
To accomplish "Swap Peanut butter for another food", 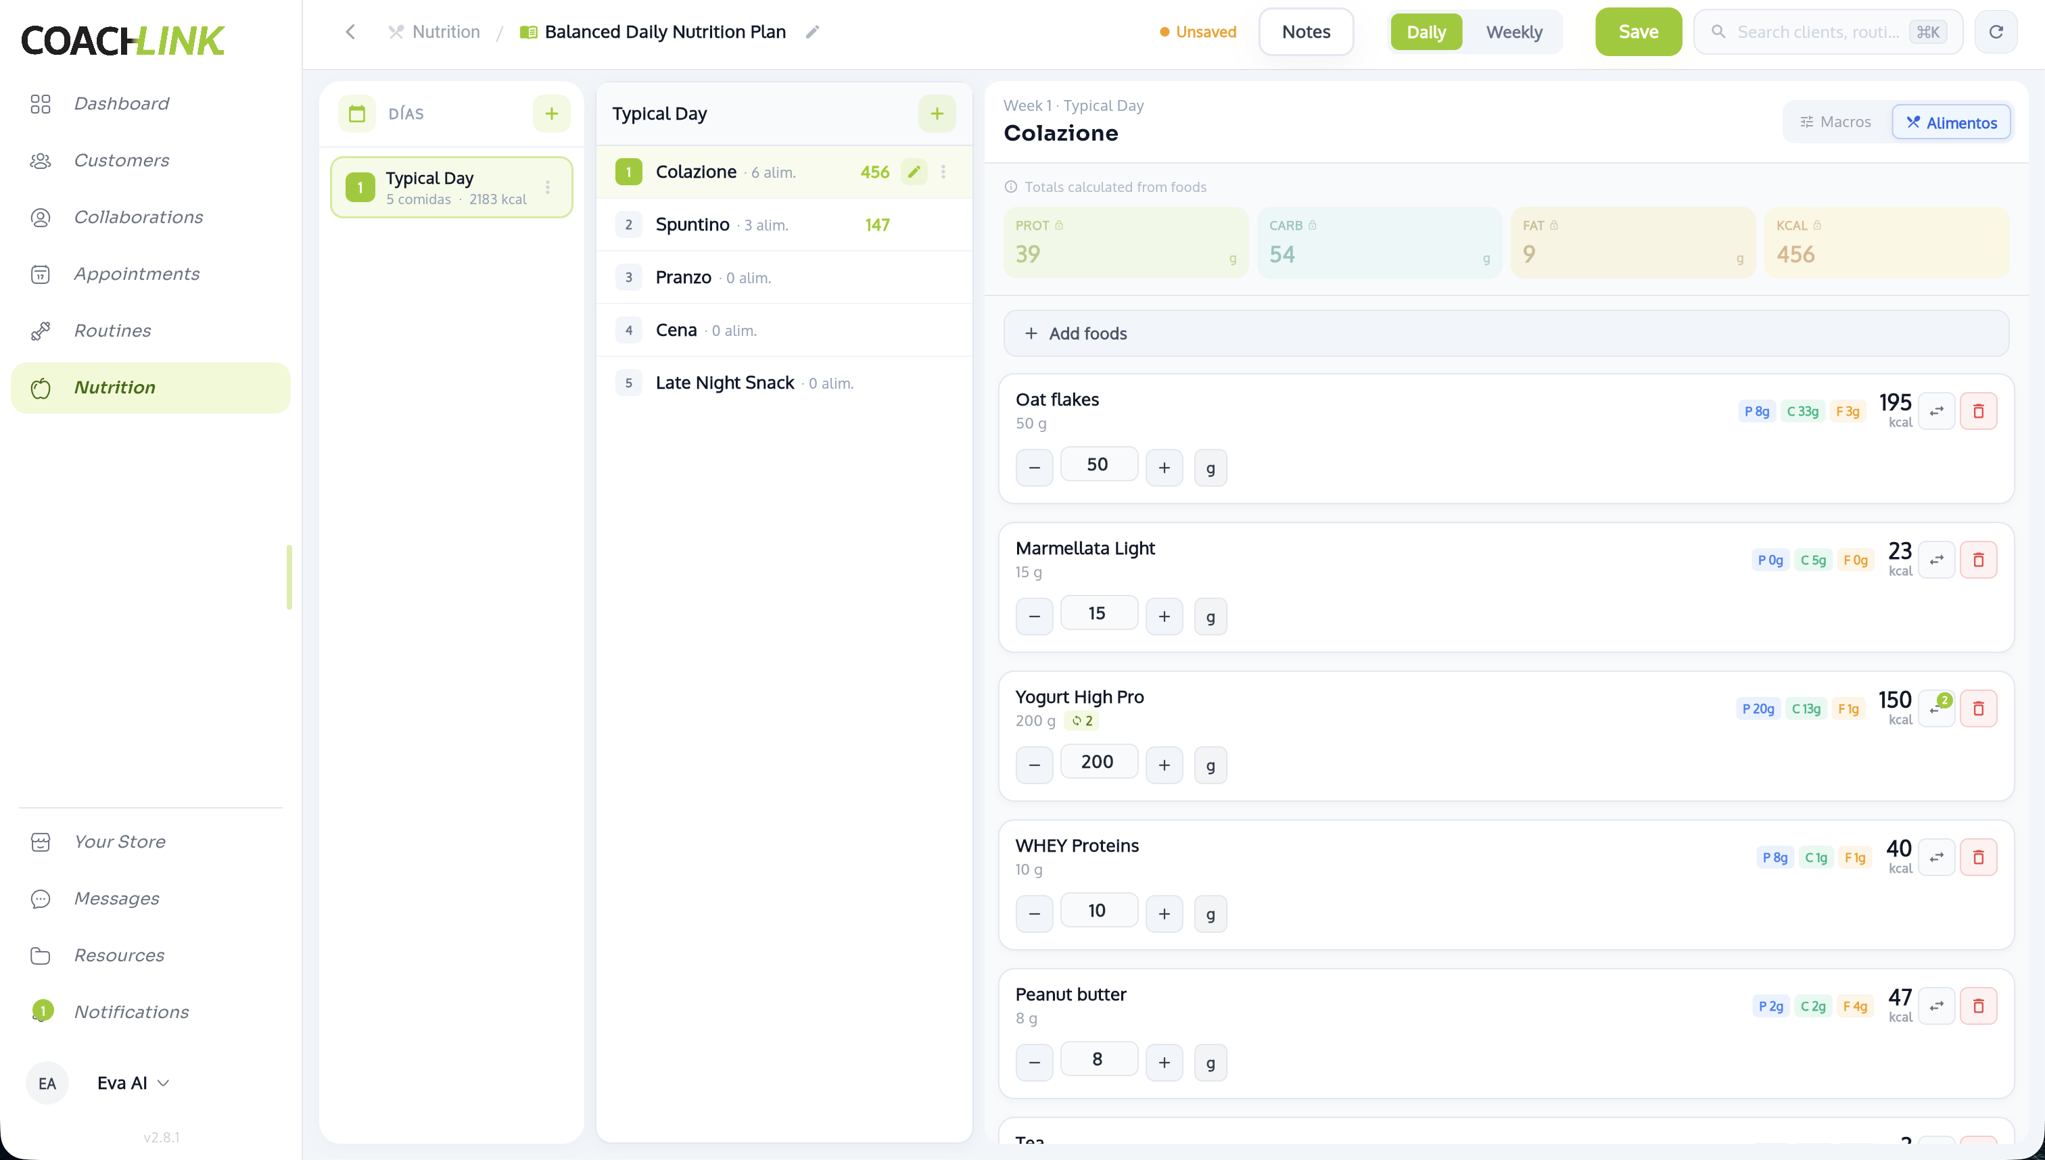I will pos(1937,1005).
